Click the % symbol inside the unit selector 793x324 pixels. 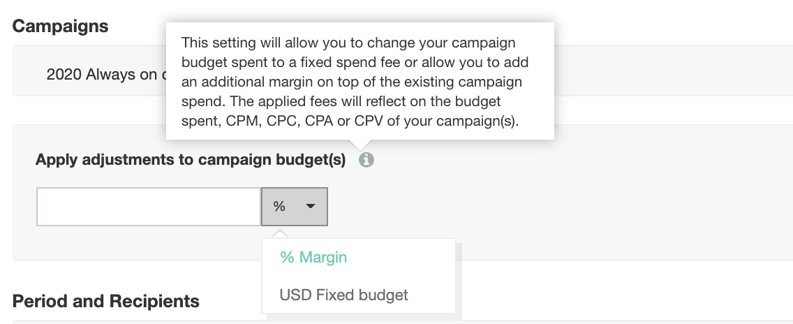(279, 206)
